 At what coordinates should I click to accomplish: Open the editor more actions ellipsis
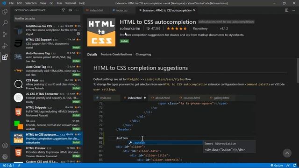(x=293, y=10)
